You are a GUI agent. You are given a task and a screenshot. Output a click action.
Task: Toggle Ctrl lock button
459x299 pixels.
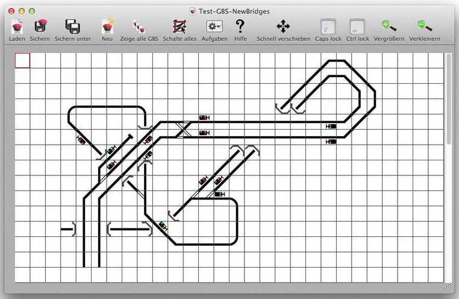coord(357,27)
